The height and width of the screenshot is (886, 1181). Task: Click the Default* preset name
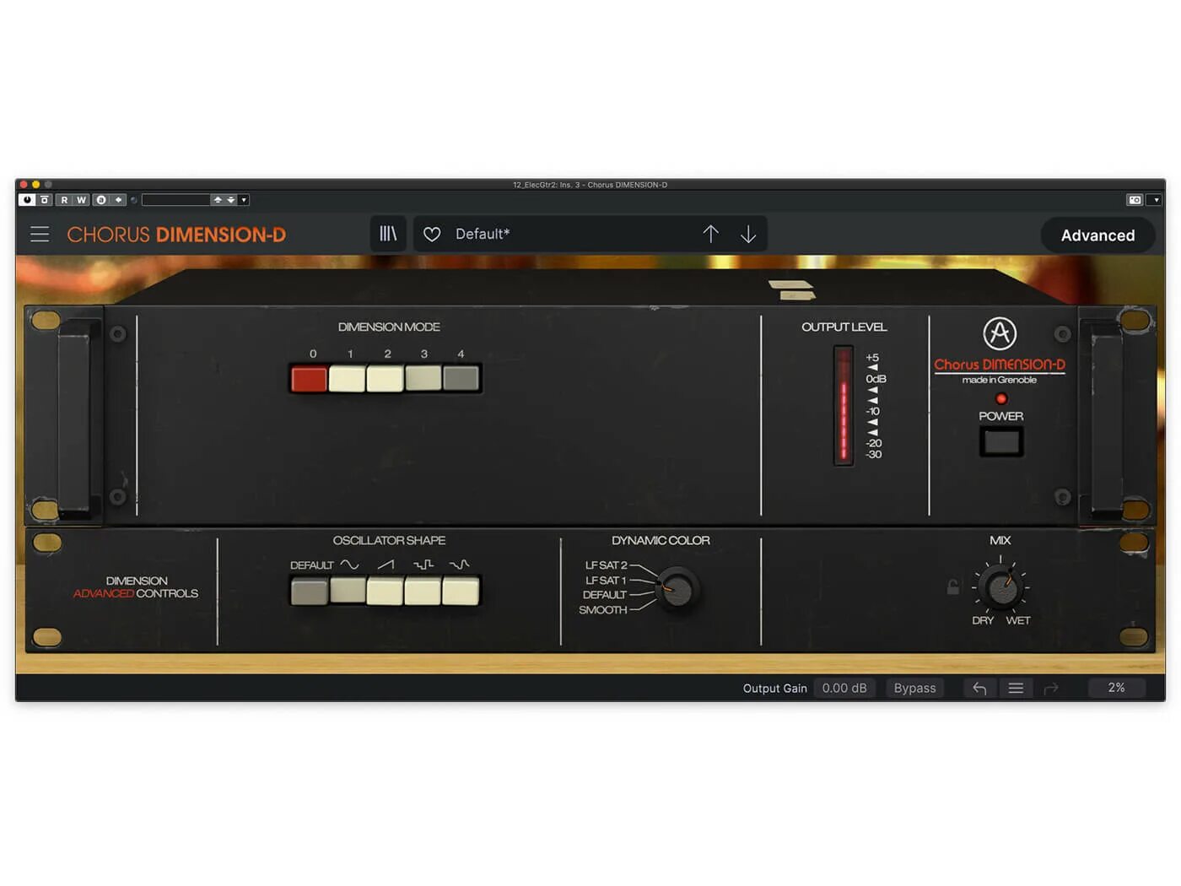click(483, 234)
